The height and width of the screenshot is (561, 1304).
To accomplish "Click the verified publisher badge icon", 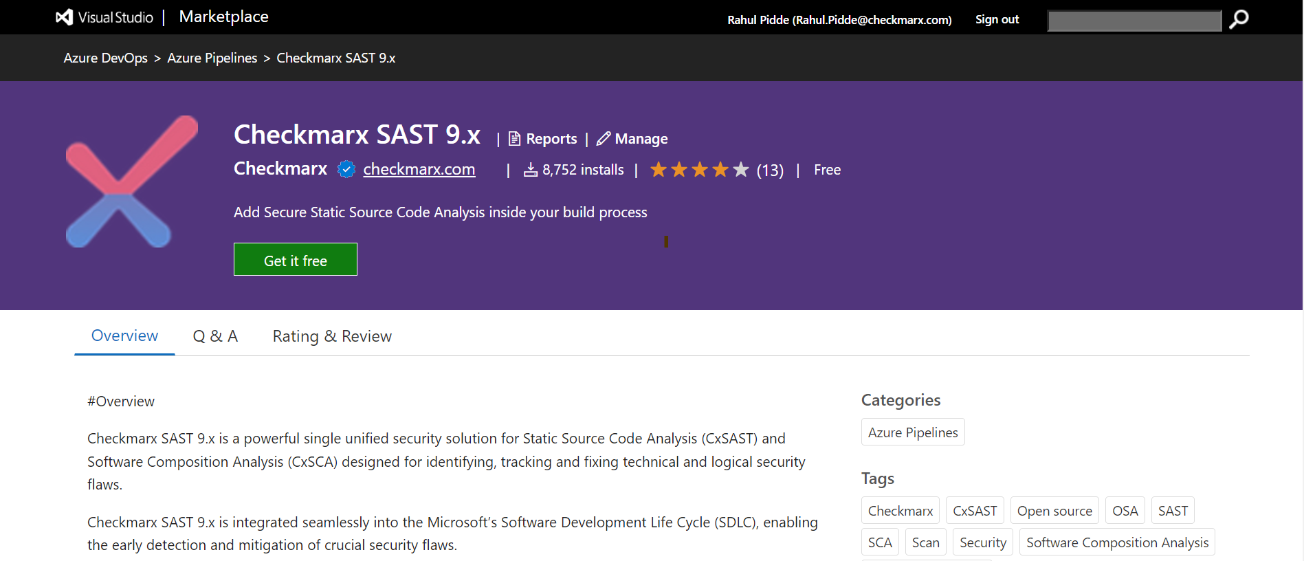I will click(346, 169).
